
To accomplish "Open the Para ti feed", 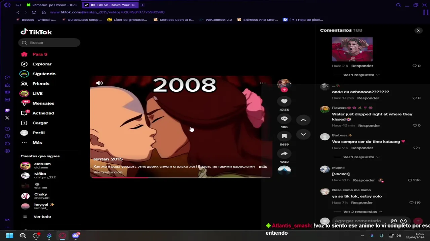I will pyautogui.click(x=40, y=54).
